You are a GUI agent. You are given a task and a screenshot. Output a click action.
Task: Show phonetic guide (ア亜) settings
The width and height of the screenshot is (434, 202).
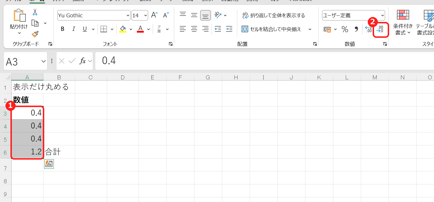(x=159, y=29)
